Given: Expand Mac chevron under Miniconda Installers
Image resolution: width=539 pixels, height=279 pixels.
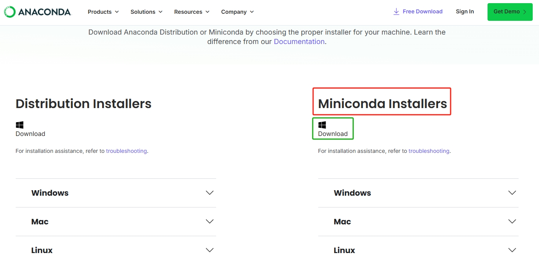Looking at the screenshot, I should coord(512,222).
